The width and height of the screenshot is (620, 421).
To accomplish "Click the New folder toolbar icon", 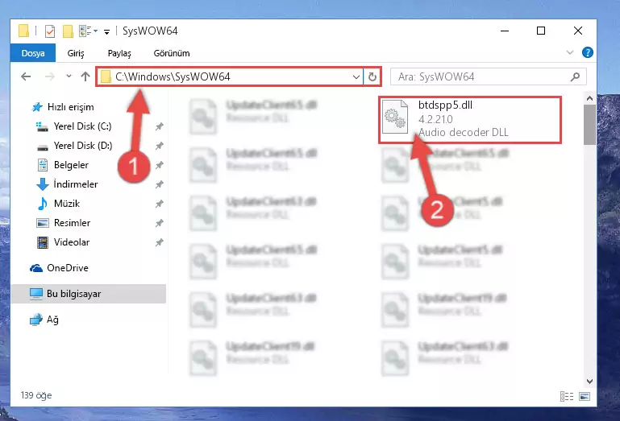I will coord(68,31).
